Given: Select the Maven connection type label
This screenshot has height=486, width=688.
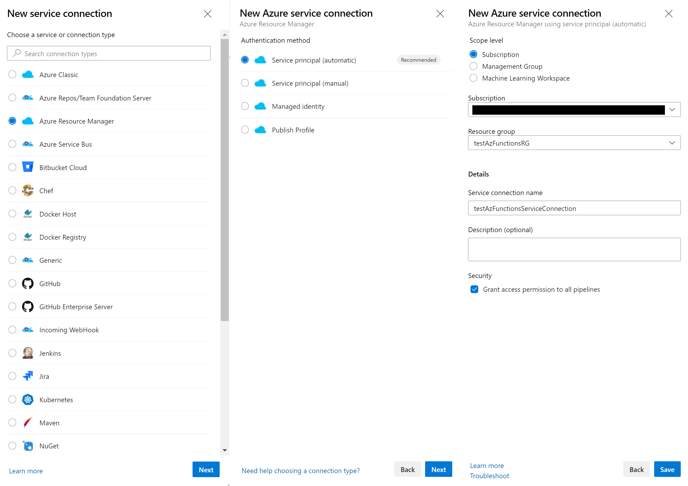Looking at the screenshot, I should click(49, 423).
